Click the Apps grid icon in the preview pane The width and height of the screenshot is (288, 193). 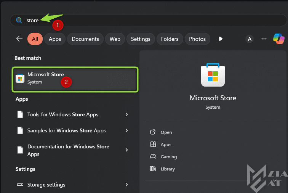click(153, 144)
